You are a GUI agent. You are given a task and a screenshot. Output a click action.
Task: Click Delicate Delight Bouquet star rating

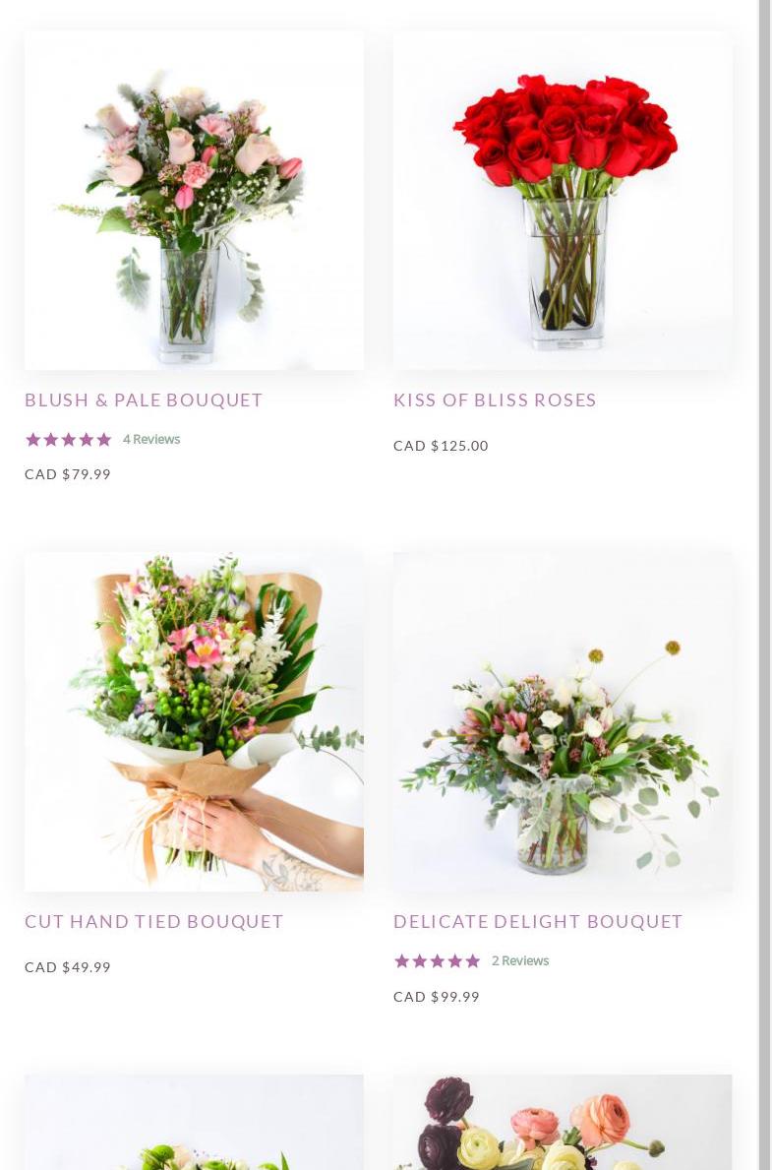[437, 960]
